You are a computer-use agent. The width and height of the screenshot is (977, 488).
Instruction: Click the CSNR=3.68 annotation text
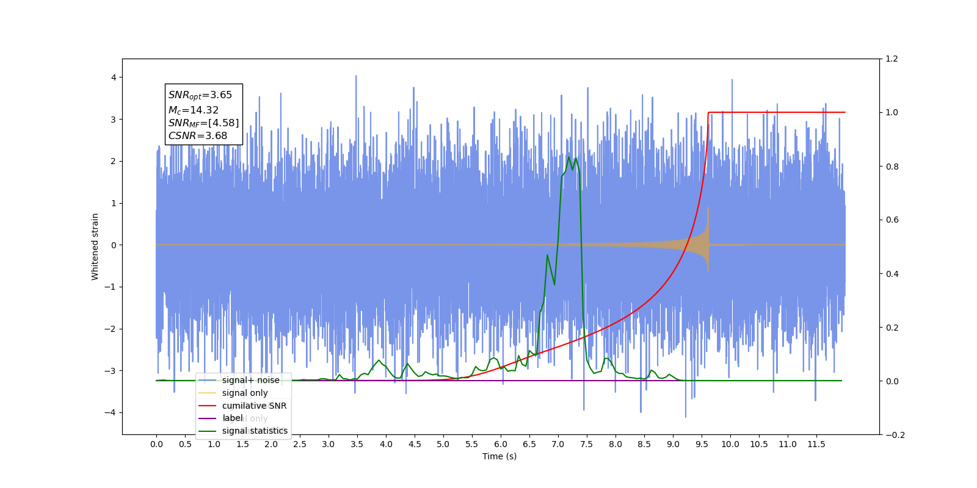pyautogui.click(x=197, y=136)
